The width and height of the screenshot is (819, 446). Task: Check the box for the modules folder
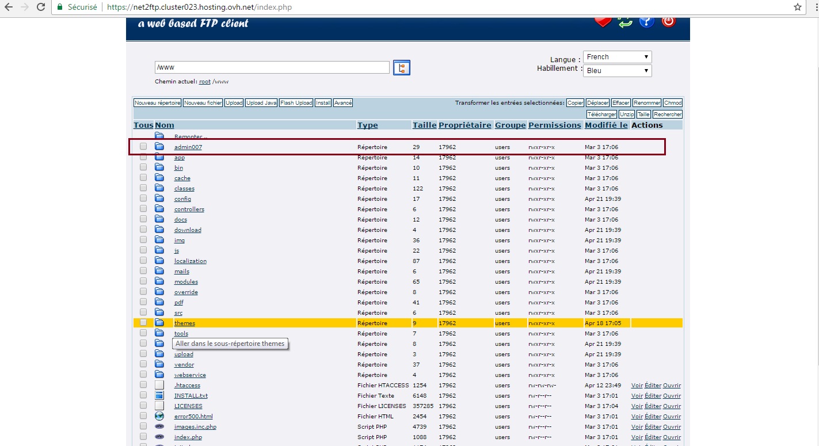point(143,281)
